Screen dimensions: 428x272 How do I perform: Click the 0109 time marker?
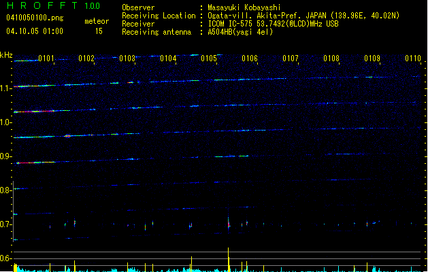point(372,58)
